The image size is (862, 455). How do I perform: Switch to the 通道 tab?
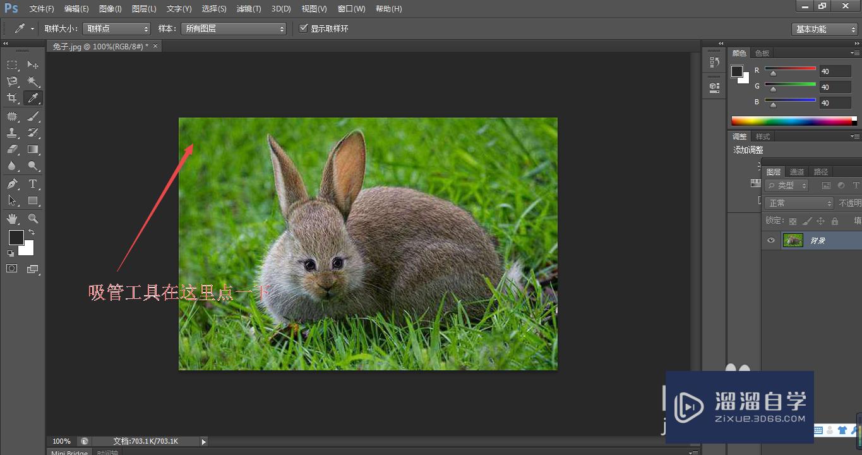point(797,172)
